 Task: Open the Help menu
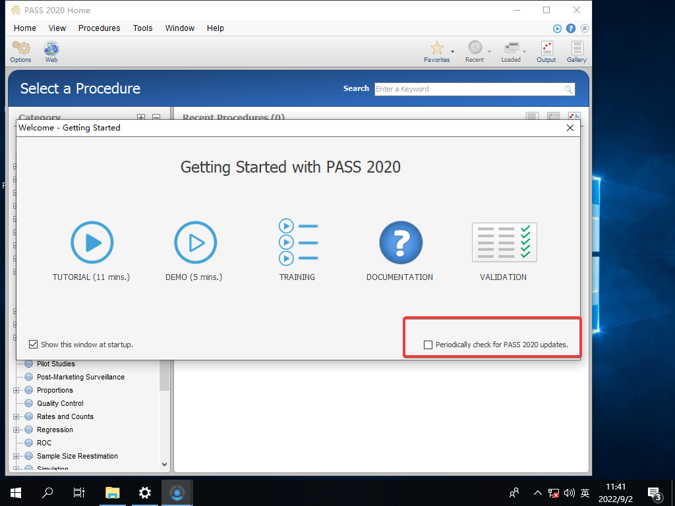coord(216,28)
